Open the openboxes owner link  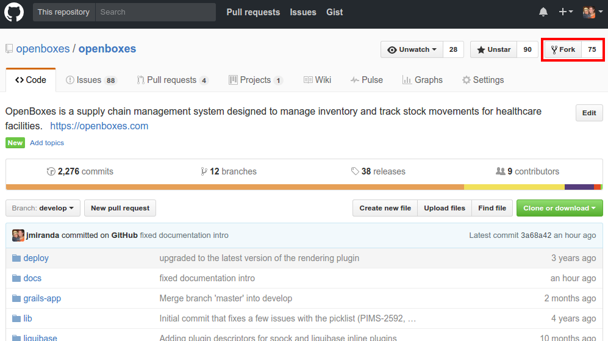click(x=43, y=49)
